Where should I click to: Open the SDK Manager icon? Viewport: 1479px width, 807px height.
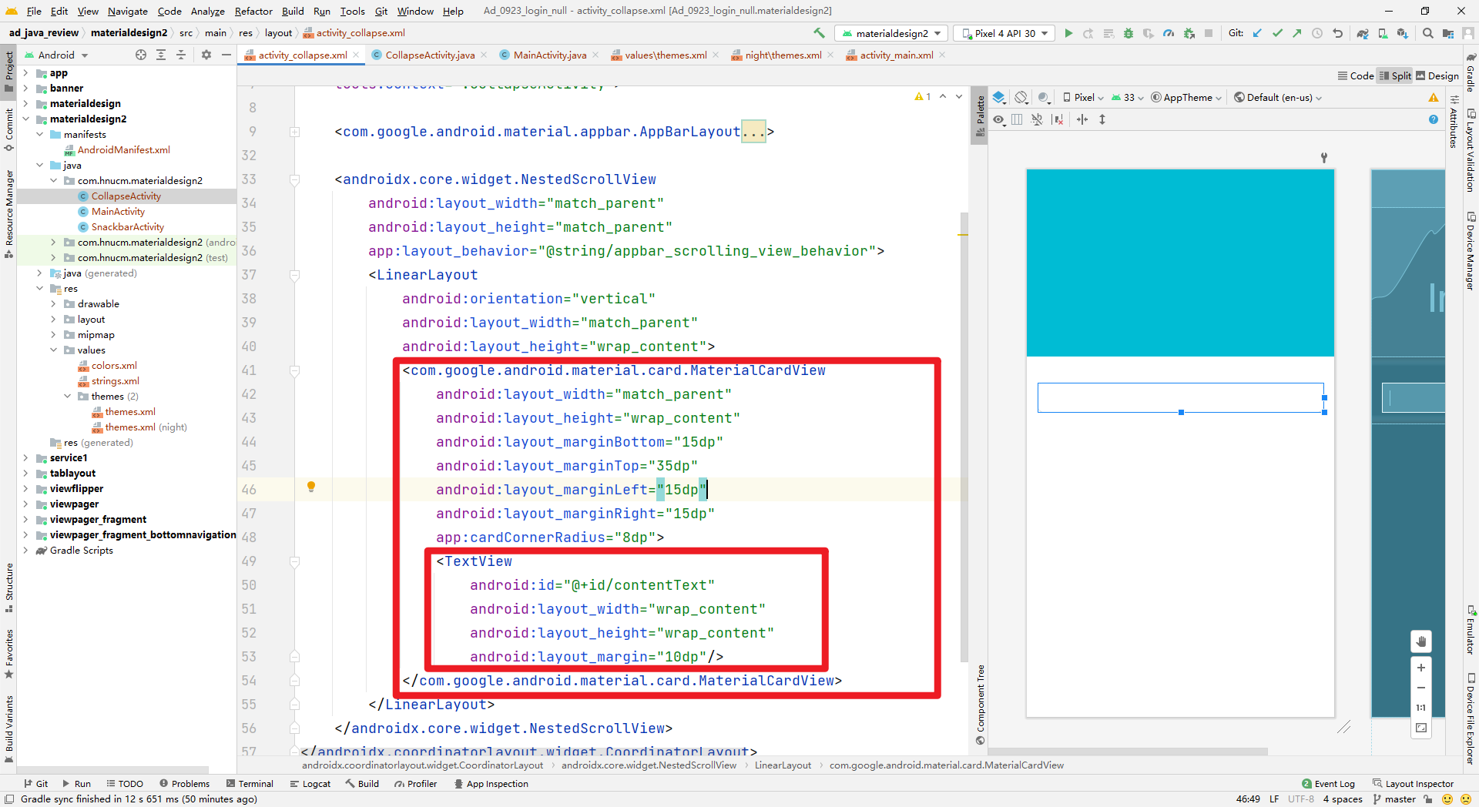click(x=1403, y=33)
